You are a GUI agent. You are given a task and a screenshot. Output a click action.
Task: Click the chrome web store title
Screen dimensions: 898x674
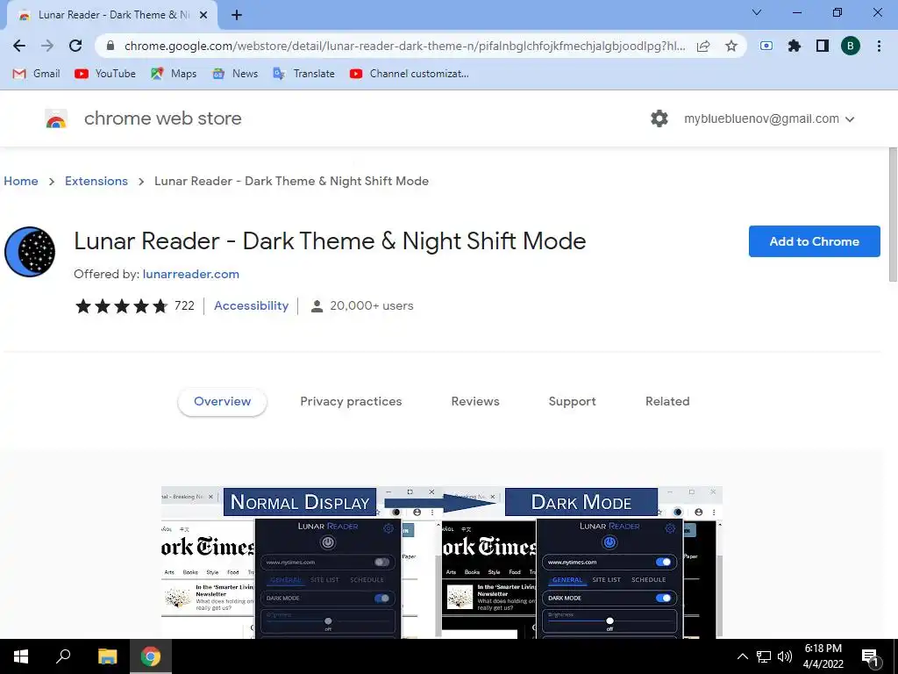pos(162,118)
